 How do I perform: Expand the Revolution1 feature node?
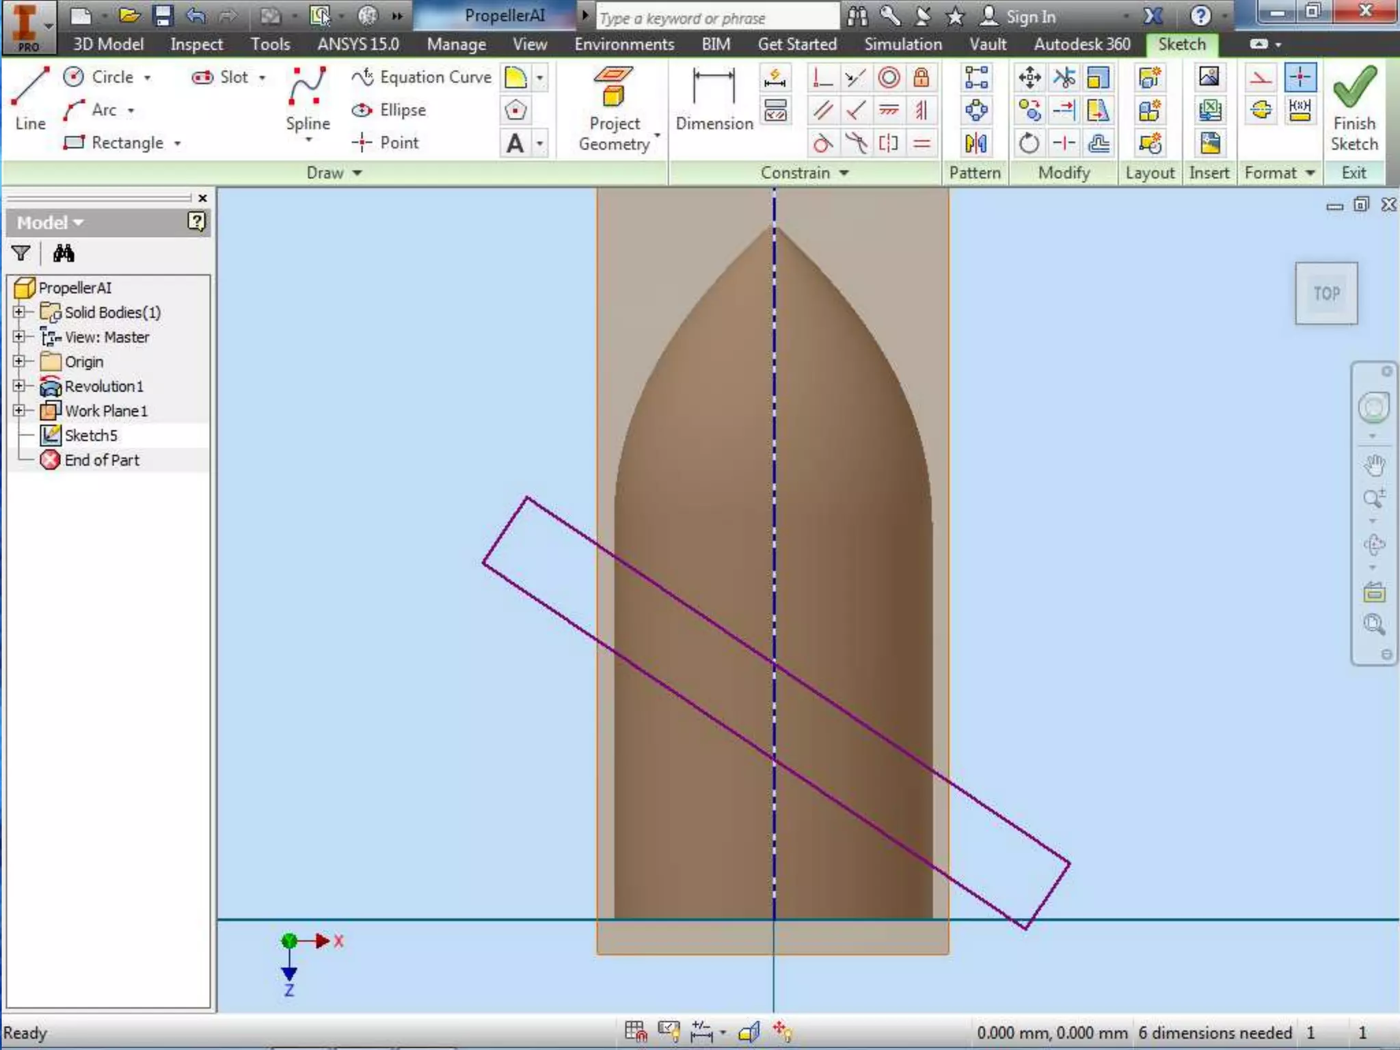[x=19, y=386]
